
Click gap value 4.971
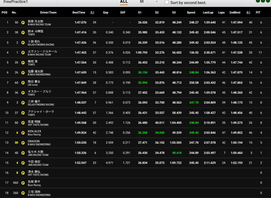point(110,163)
